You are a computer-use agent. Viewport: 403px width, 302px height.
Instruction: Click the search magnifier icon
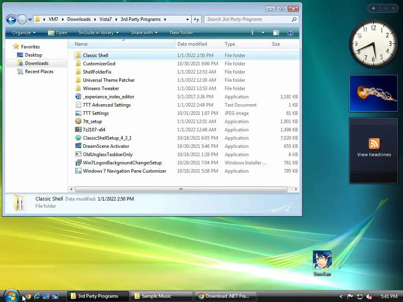pyautogui.click(x=294, y=19)
